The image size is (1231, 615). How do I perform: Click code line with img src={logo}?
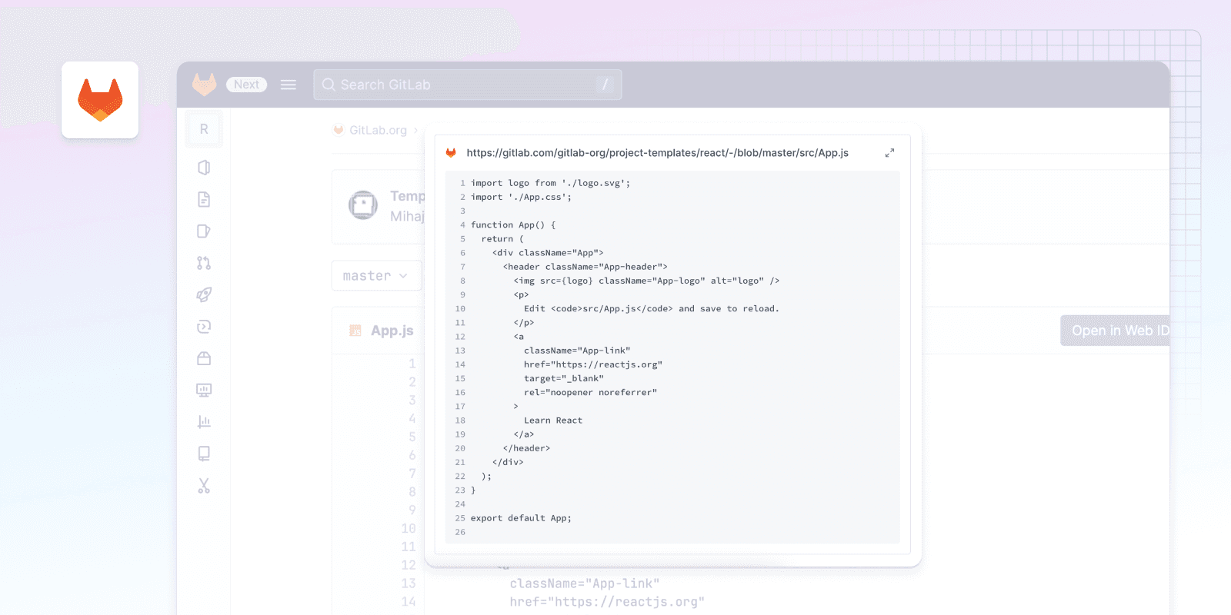click(x=646, y=281)
